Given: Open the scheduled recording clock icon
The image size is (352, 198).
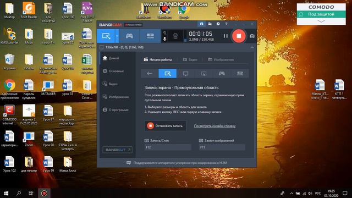Looking at the screenshot, I should [218, 24].
